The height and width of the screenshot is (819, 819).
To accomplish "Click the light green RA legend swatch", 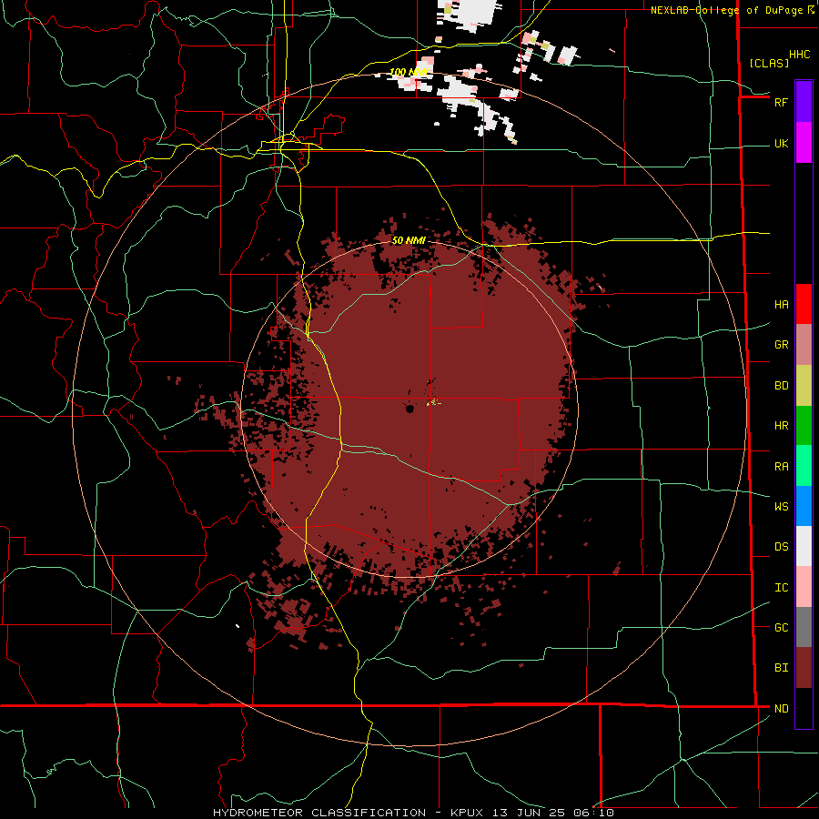I will [804, 466].
